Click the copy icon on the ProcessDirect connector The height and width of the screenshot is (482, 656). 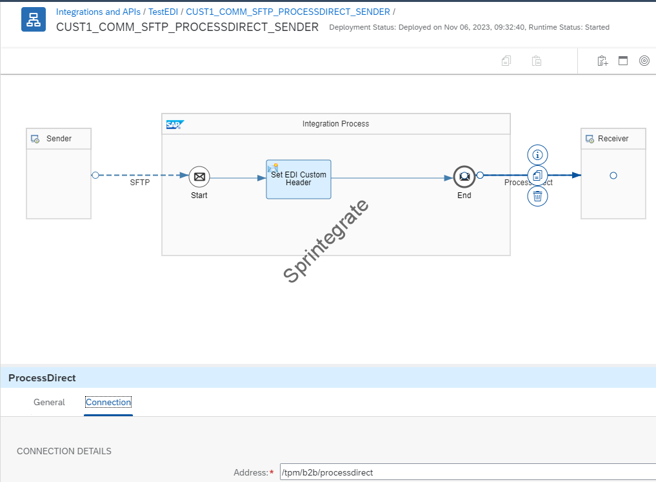(537, 176)
